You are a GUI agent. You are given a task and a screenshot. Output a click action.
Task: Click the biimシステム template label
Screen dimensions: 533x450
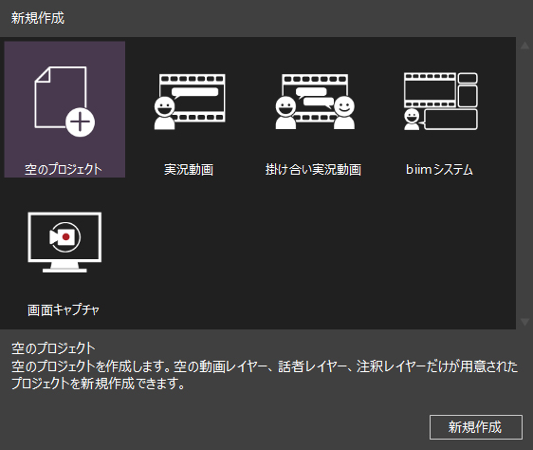click(439, 169)
